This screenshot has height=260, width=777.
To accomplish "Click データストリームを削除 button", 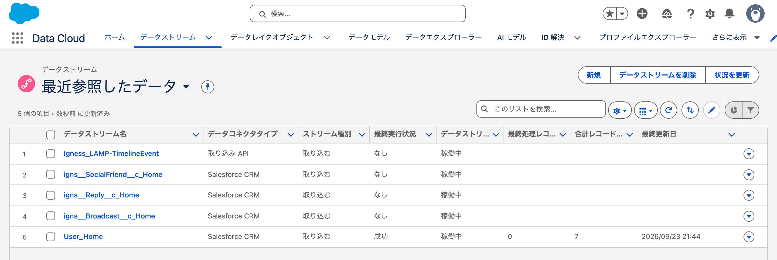I will click(657, 75).
